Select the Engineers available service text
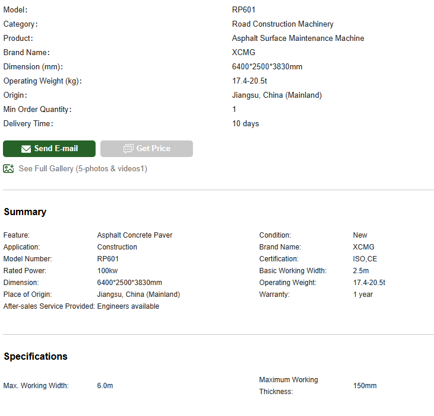The height and width of the screenshot is (416, 434). point(128,306)
